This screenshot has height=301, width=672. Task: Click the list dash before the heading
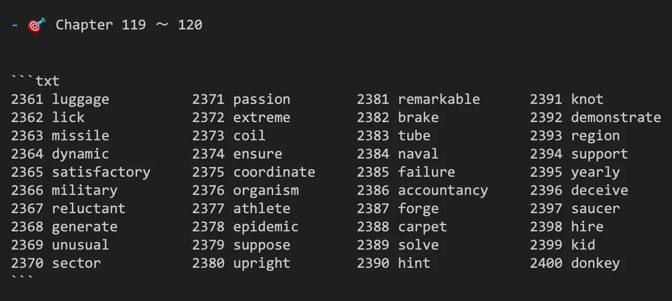pyautogui.click(x=14, y=25)
